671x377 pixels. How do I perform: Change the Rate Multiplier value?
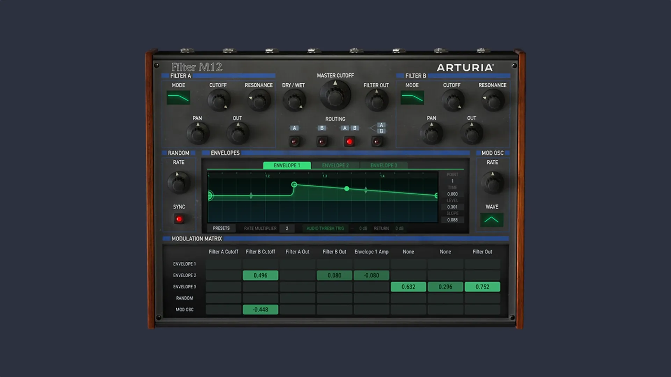[287, 228]
